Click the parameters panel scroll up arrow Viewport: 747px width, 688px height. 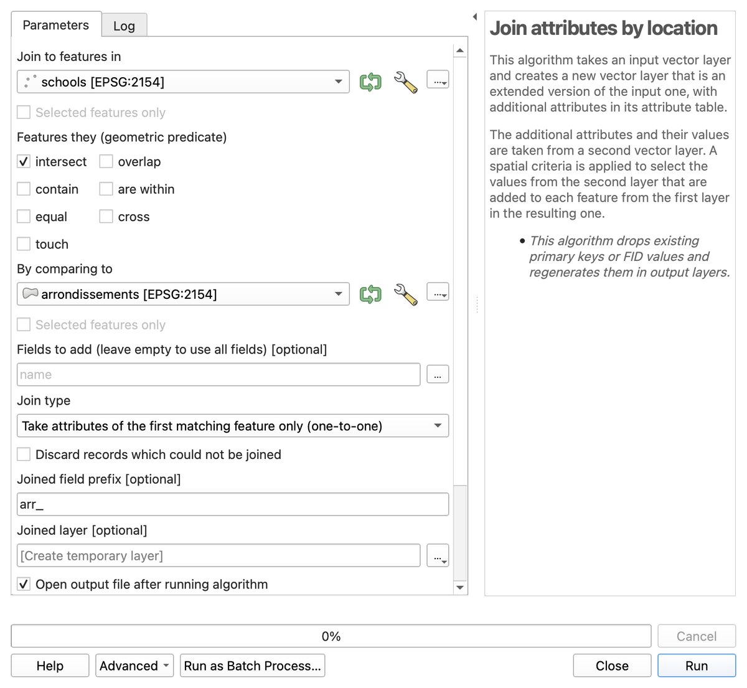point(460,50)
